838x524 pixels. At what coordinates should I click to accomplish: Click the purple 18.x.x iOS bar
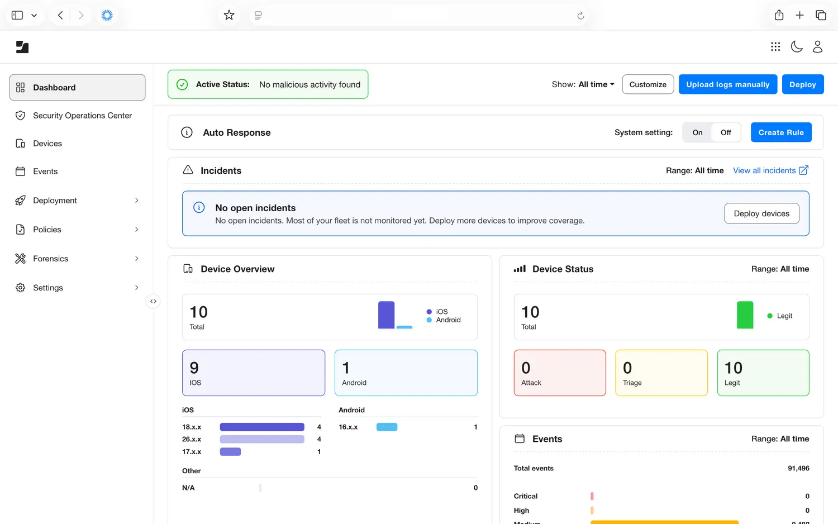(261, 427)
